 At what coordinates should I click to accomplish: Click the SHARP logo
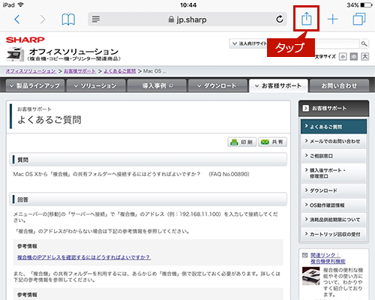coord(25,40)
